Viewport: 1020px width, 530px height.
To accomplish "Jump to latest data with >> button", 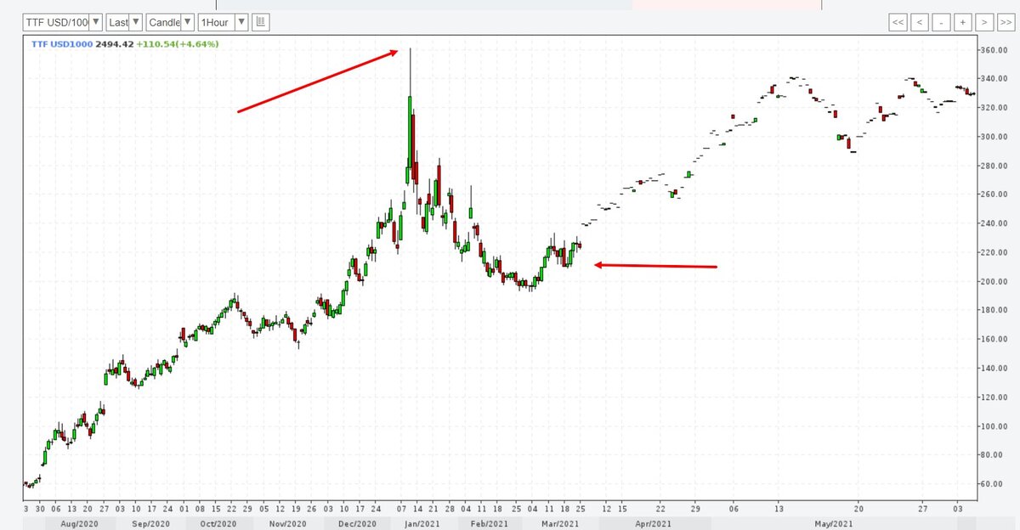I will click(x=1005, y=23).
